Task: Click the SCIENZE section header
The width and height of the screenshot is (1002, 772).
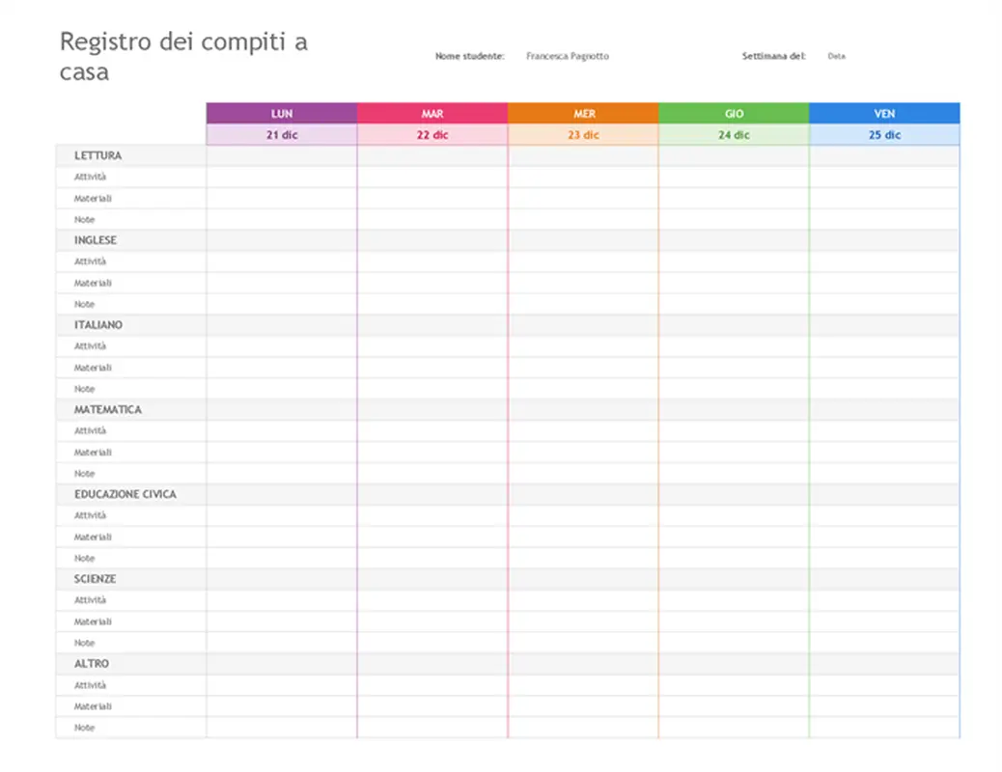Action: (94, 578)
